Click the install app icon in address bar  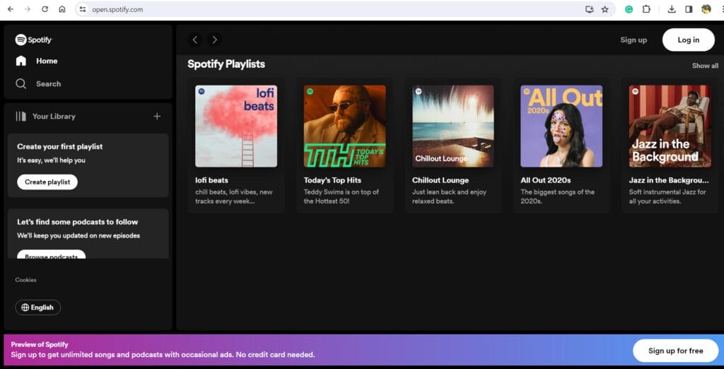(x=589, y=9)
